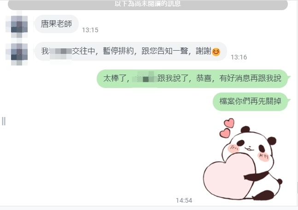Select the green bubble 檔案你們再先關掉
Viewport: 298px width, 210px height.
250,101
